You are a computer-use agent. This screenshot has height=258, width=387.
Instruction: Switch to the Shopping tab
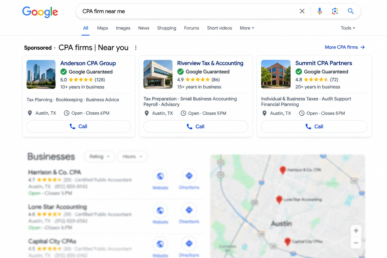point(167,28)
